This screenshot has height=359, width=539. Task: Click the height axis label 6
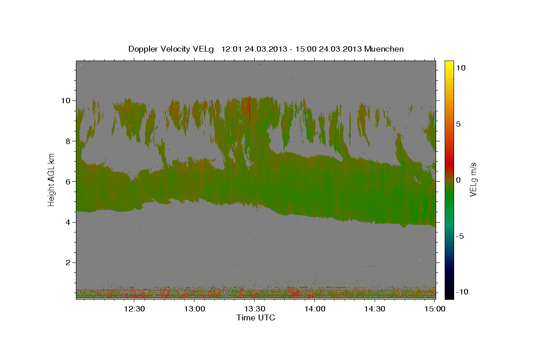(x=67, y=181)
